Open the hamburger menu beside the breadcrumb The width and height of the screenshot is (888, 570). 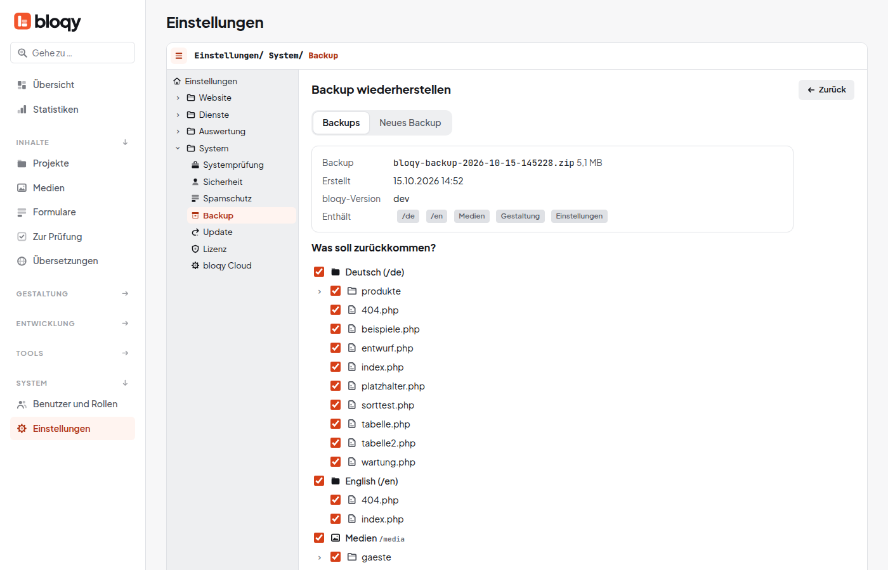click(179, 56)
